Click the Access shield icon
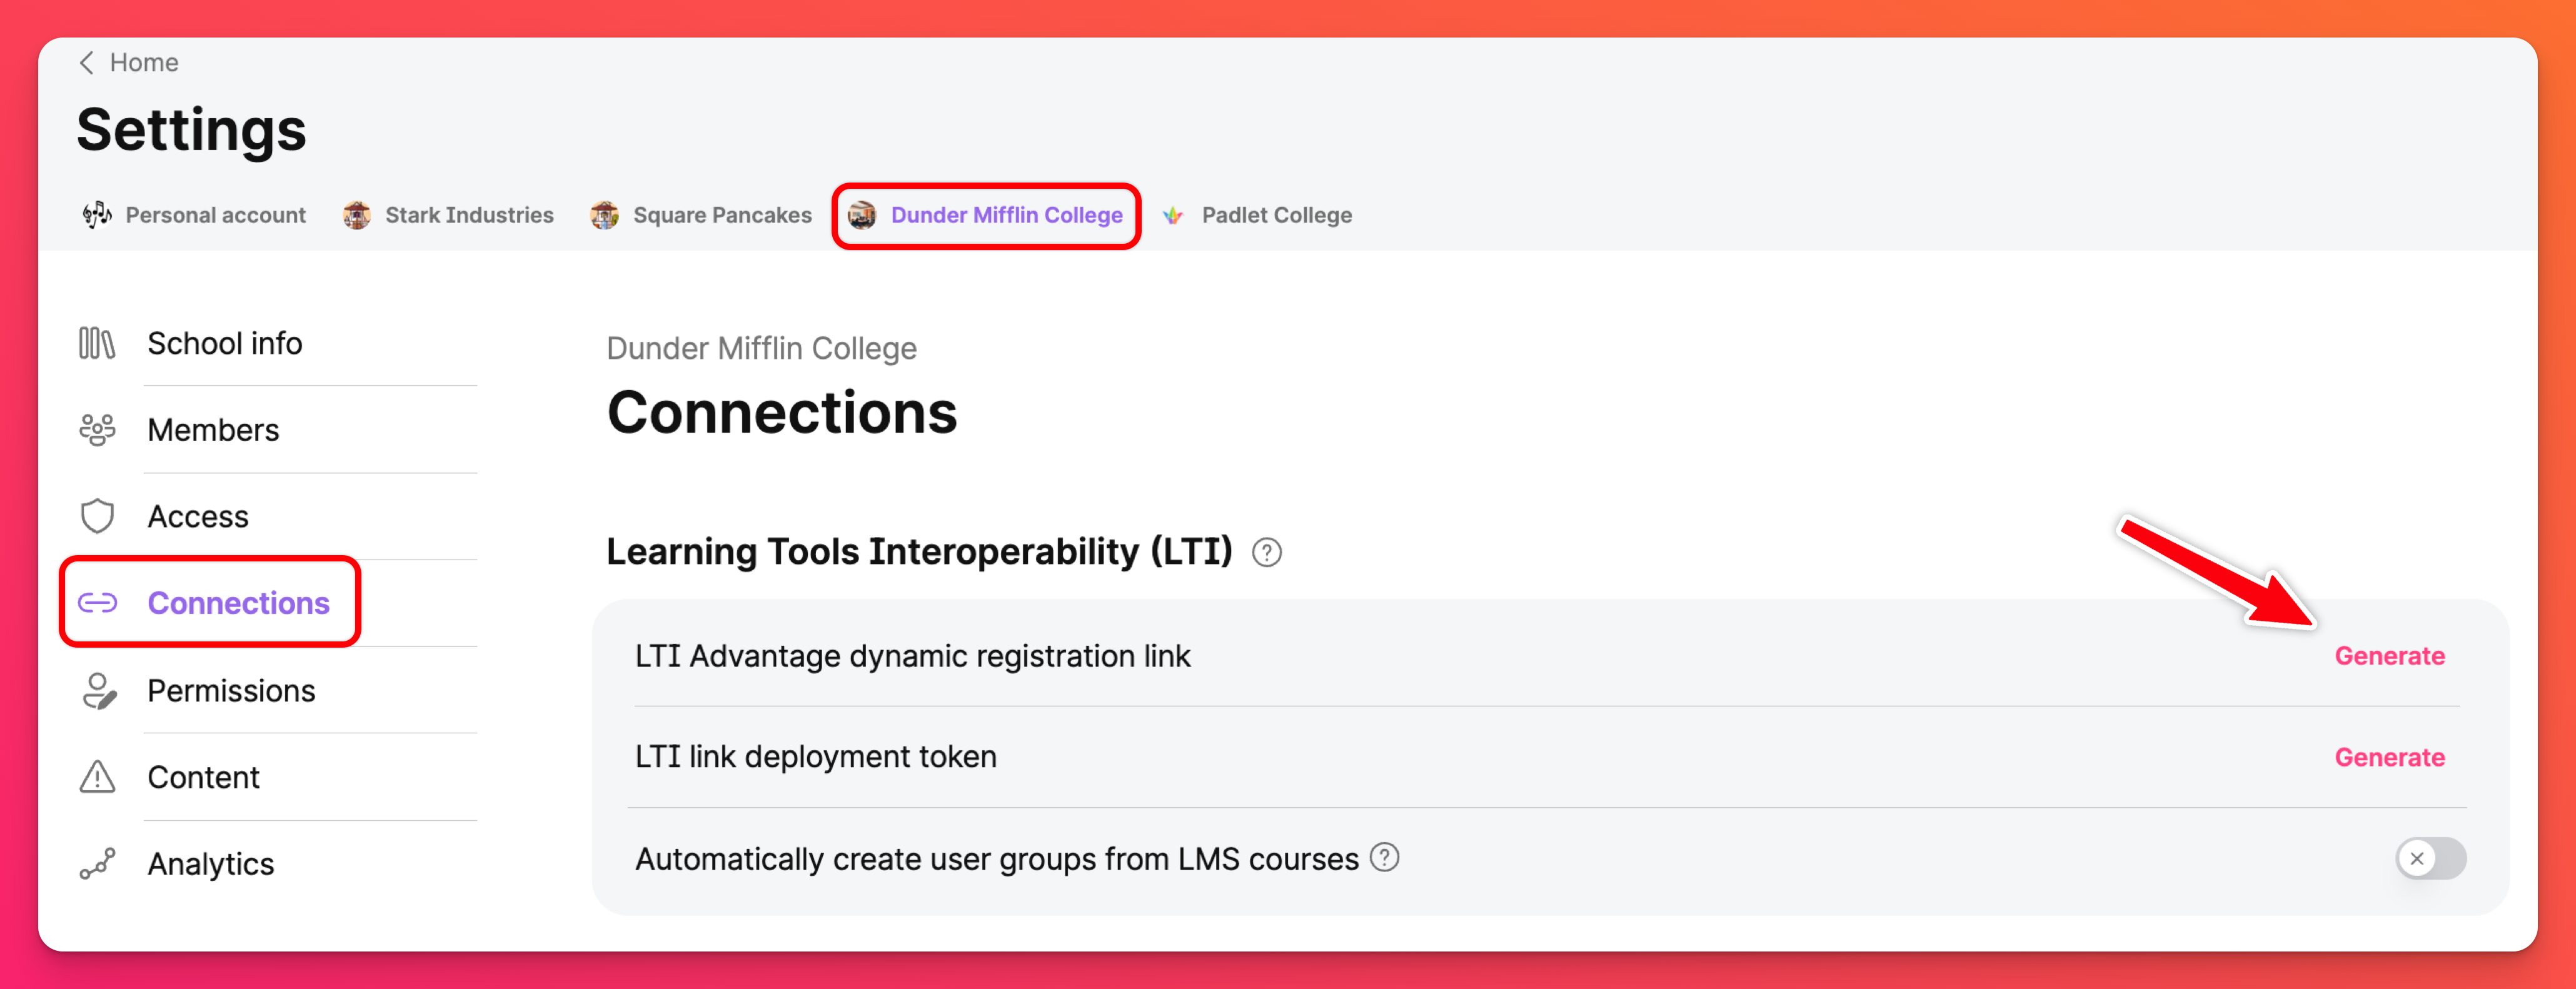Screen dimensions: 2576x989 [x=97, y=516]
